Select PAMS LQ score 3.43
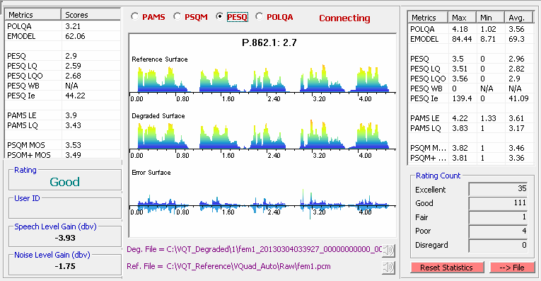This screenshot has height=281, width=541. pyautogui.click(x=73, y=125)
